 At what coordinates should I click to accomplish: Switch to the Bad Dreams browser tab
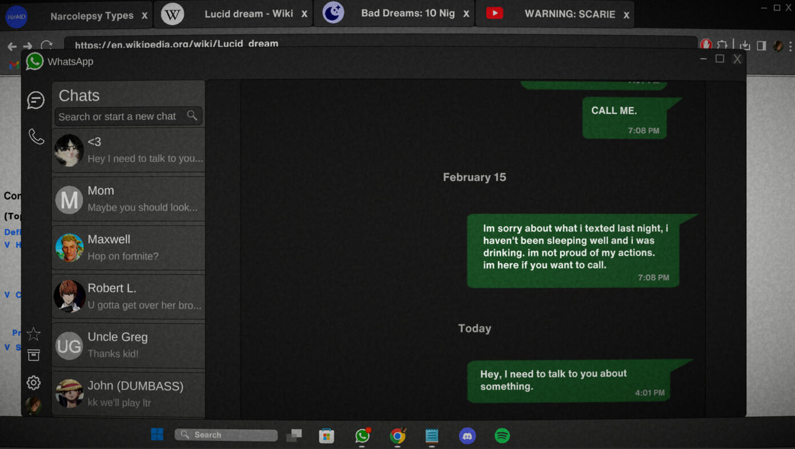(407, 13)
